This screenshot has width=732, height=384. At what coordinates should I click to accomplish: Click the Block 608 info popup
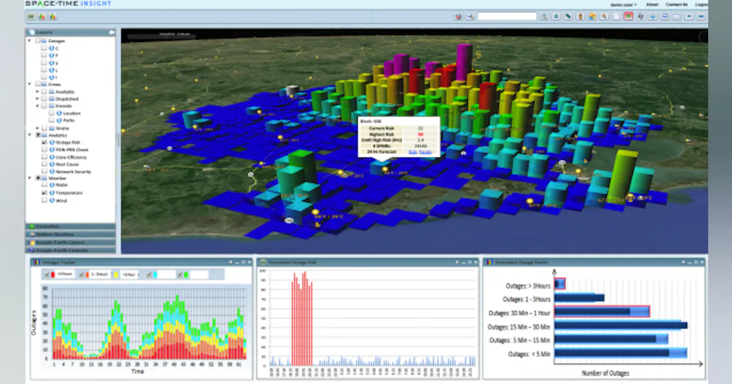(x=398, y=136)
